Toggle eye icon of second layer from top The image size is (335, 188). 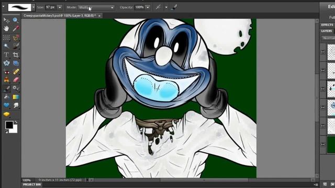[323, 70]
